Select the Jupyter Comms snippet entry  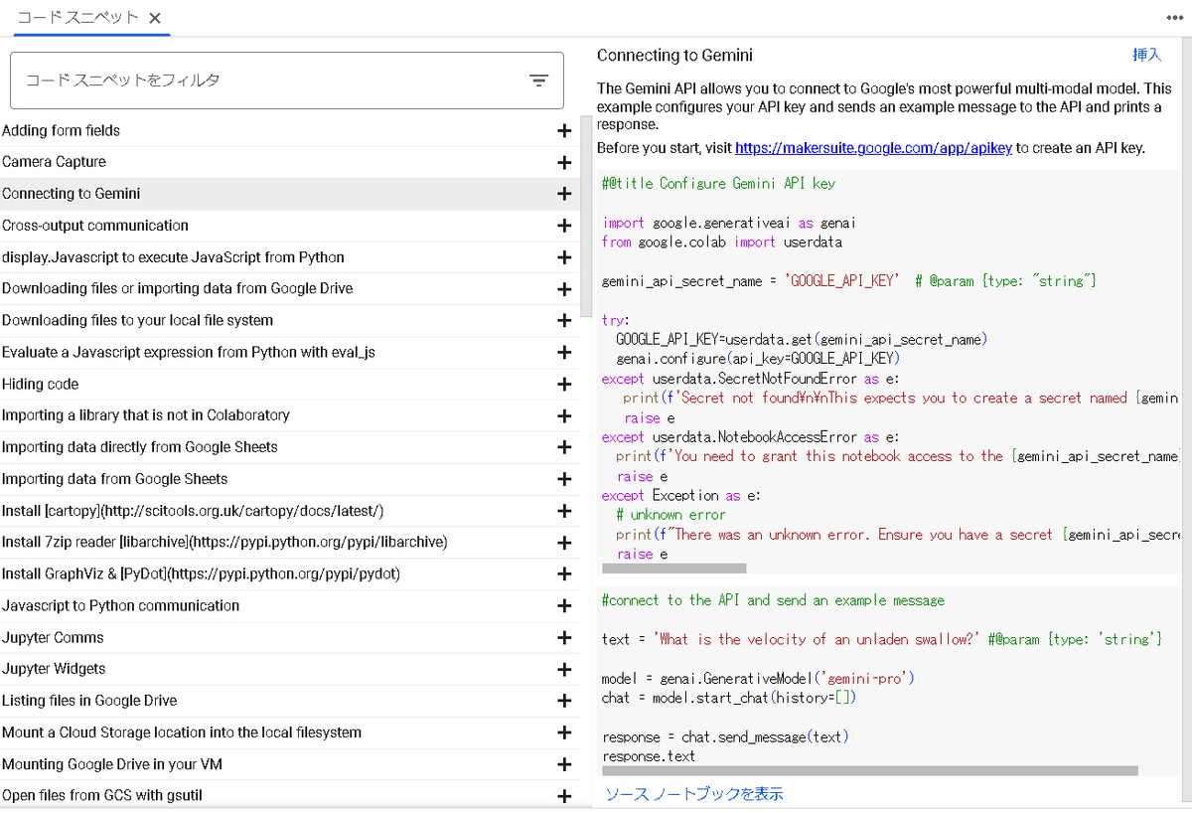[x=53, y=638]
